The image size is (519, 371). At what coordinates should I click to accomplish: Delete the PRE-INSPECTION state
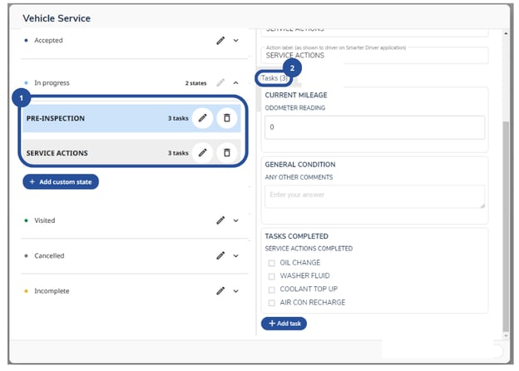click(227, 118)
